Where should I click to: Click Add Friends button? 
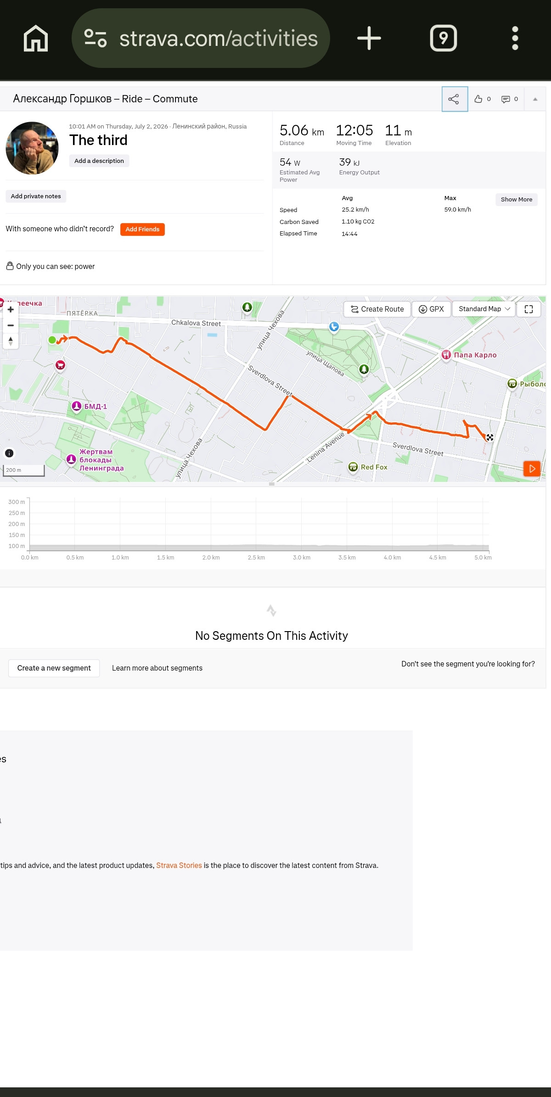click(x=142, y=229)
